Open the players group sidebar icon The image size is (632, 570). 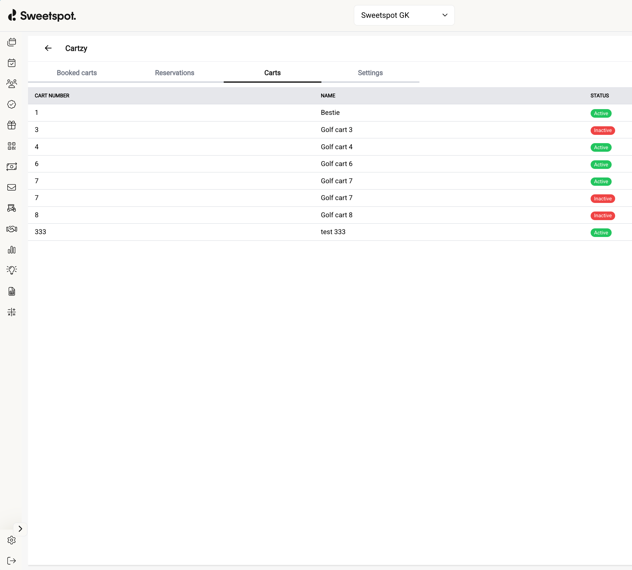tap(11, 84)
